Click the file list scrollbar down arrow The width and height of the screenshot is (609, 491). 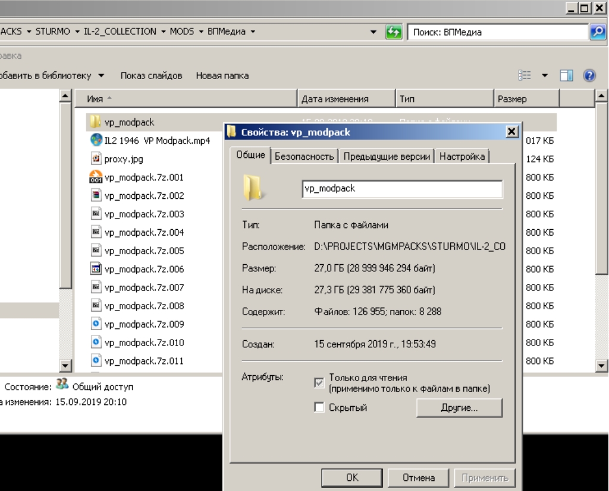[601, 365]
